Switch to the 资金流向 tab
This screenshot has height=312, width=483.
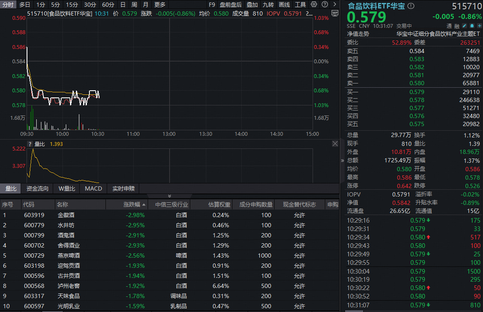pos(38,188)
